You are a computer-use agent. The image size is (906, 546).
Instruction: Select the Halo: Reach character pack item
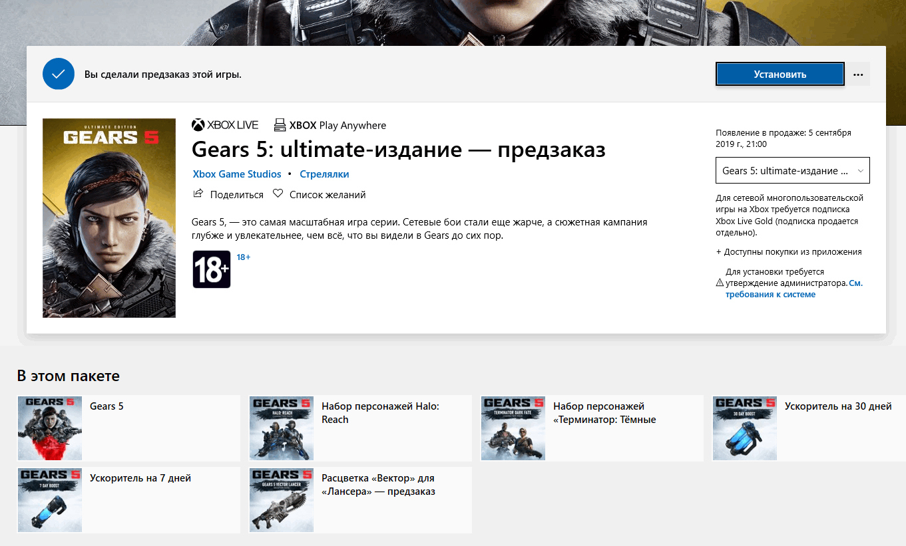click(x=360, y=428)
